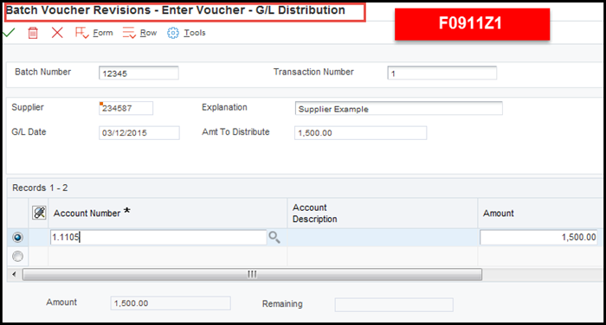Click the horizontal scrollbar thumb
The width and height of the screenshot is (606, 325).
click(x=252, y=275)
